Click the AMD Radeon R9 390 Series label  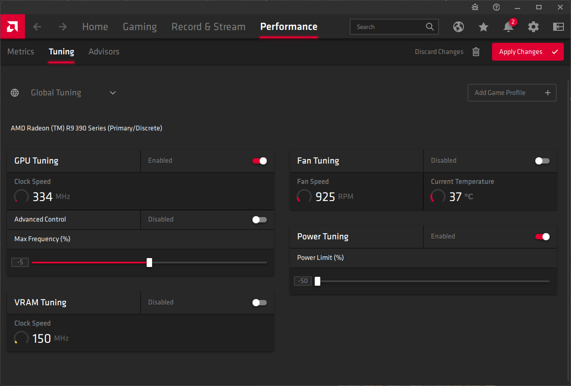click(87, 128)
